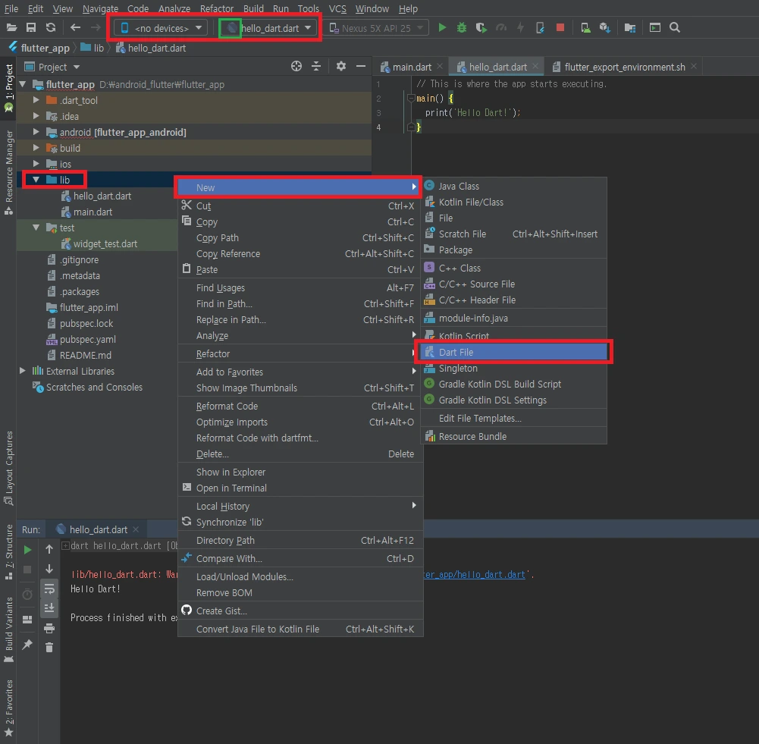Choose Create Gist from context menu
This screenshot has height=744, width=759.
(300, 611)
